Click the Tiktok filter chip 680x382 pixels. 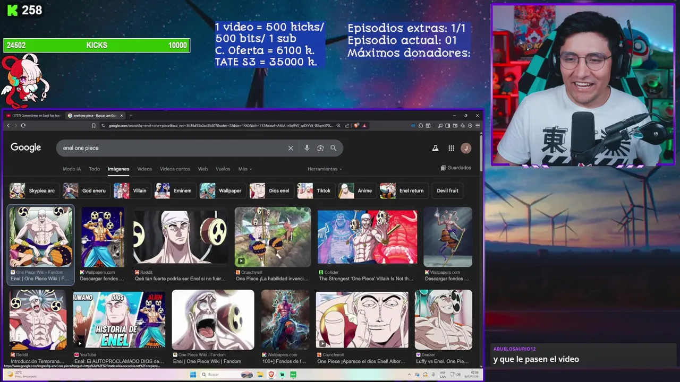coord(315,190)
